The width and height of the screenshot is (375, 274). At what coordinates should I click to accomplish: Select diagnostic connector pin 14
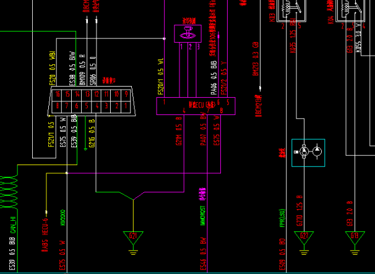[77, 94]
